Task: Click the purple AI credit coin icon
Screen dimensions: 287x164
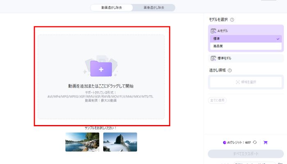Action: [224, 142]
